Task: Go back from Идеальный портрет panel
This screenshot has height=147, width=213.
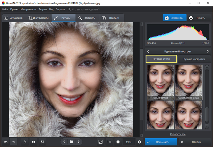Action: coord(148,52)
